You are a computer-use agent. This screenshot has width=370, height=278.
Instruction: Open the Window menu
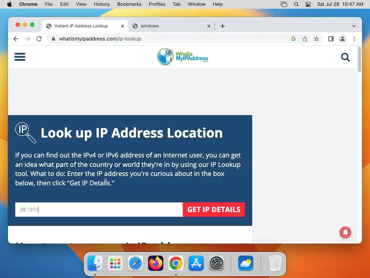197,4
